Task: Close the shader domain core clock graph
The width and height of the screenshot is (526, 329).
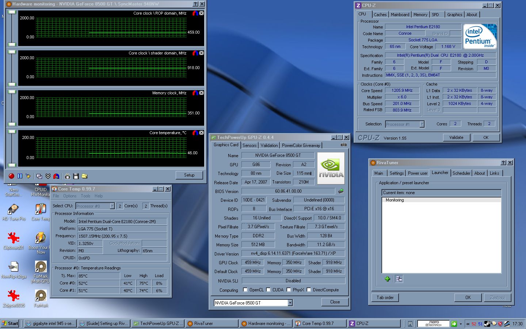Action: tap(202, 53)
